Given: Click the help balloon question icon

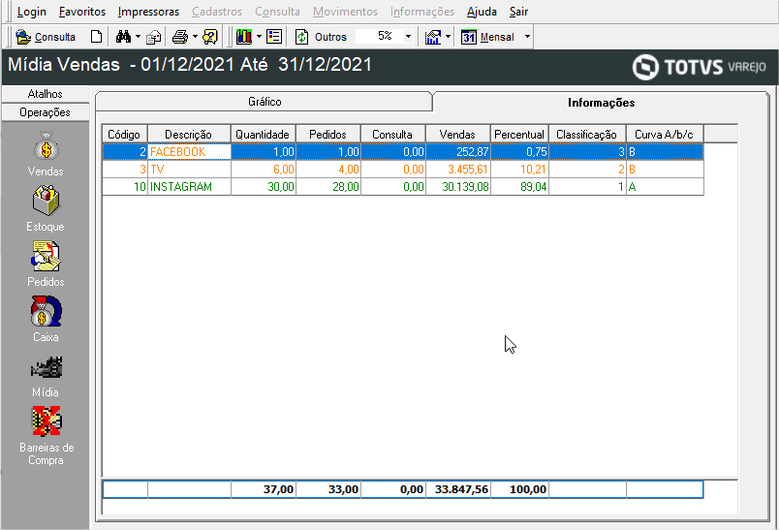Looking at the screenshot, I should [210, 37].
